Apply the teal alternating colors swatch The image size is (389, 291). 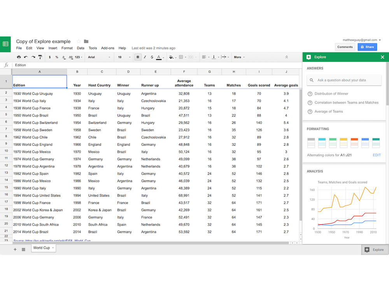(x=376, y=143)
